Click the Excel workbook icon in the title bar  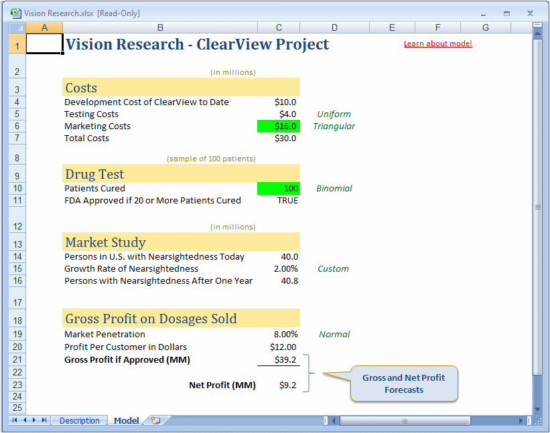(x=15, y=13)
